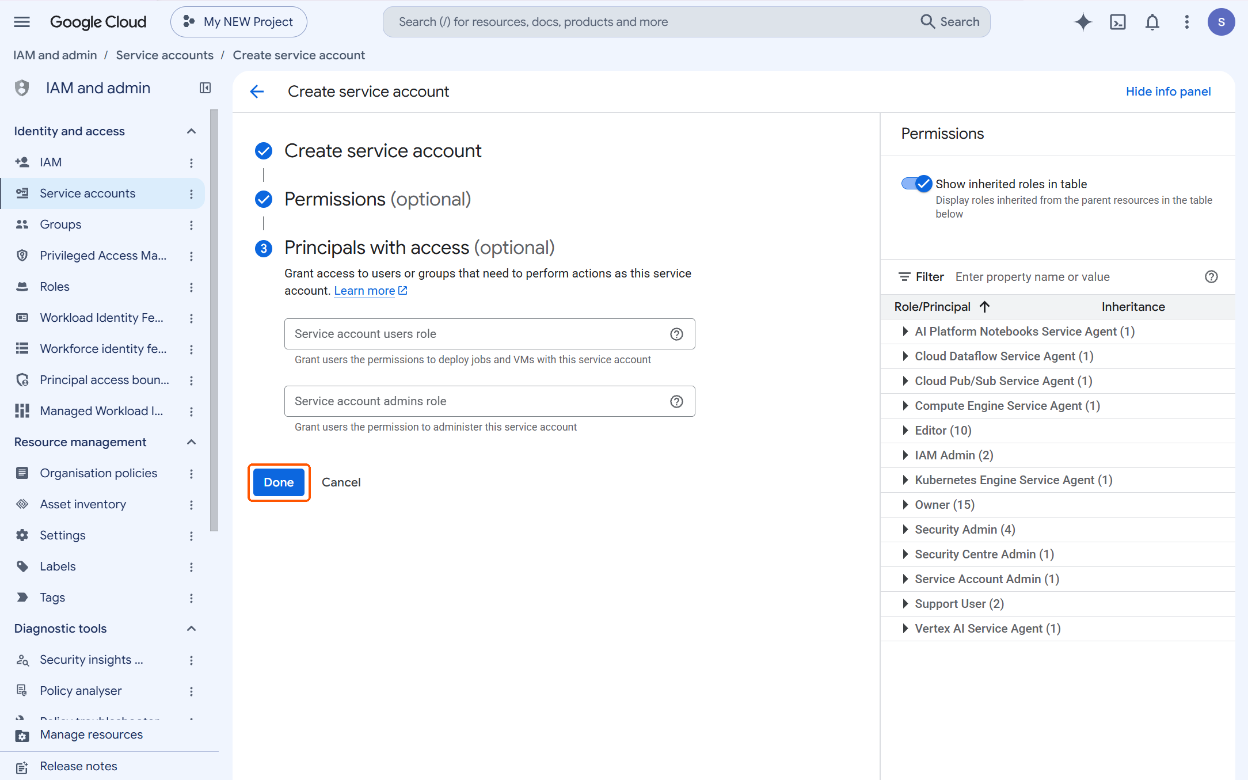
Task: Go to the IAM and admin breadcrumb
Action: [55, 55]
